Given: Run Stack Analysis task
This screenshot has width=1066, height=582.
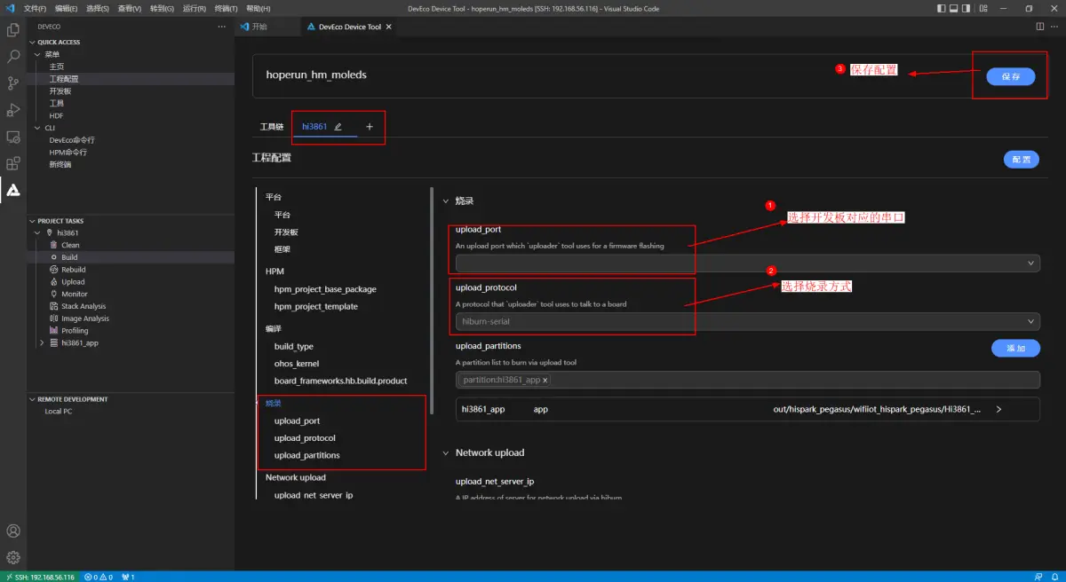Looking at the screenshot, I should [x=84, y=306].
